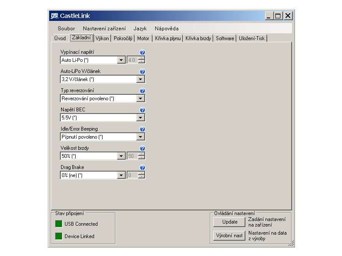Show Drag Brake help info
The width and height of the screenshot is (342, 256).
click(142, 168)
